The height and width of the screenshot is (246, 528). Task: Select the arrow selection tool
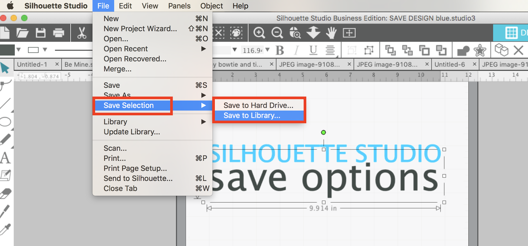(x=5, y=68)
